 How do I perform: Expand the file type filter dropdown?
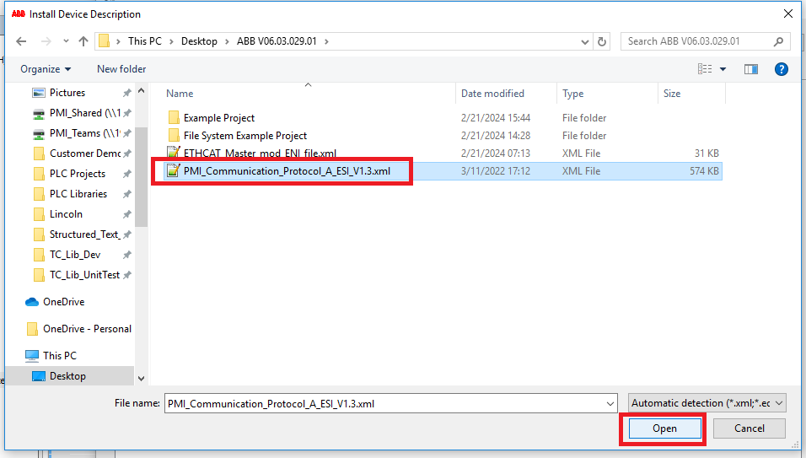click(x=707, y=403)
